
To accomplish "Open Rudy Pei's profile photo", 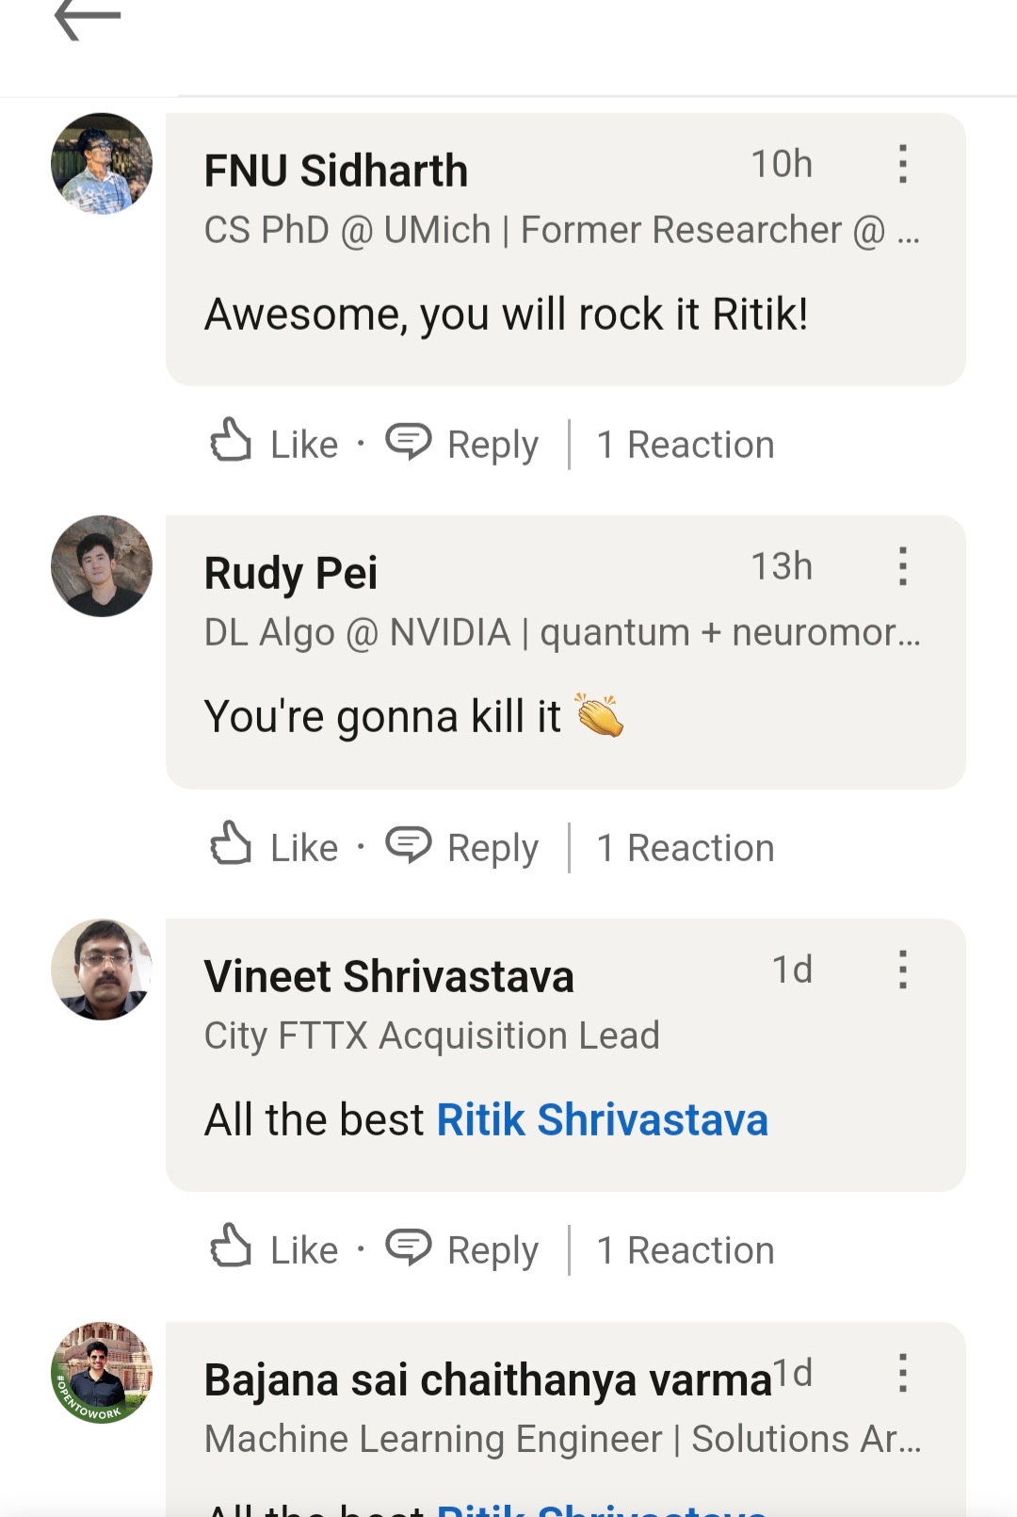I will 102,566.
